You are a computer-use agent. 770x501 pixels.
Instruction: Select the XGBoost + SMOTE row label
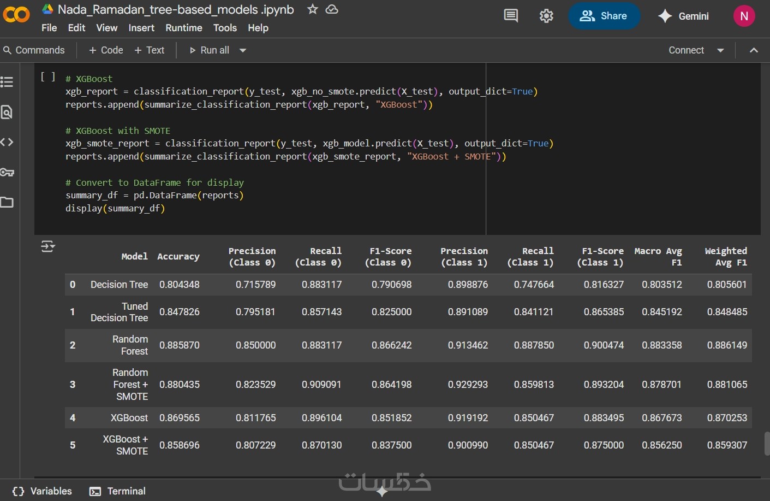coord(125,445)
